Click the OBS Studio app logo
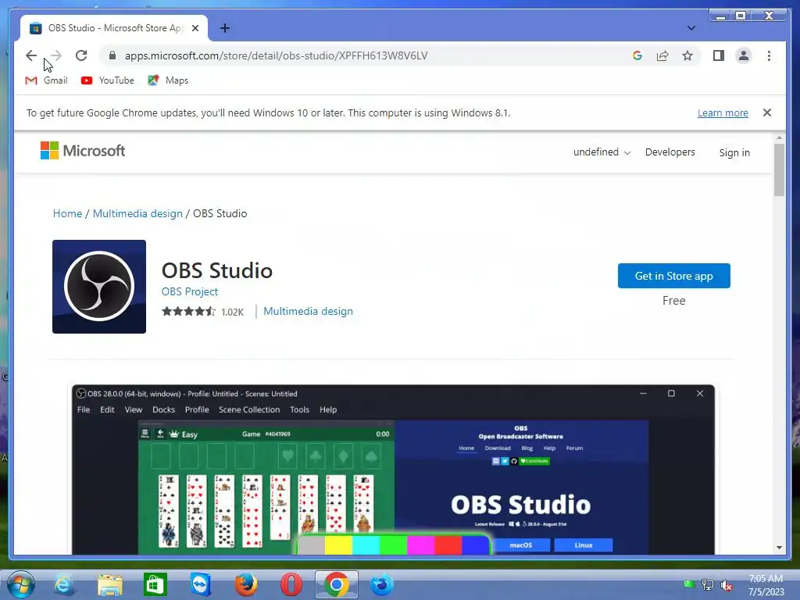Viewport: 800px width, 600px height. [x=99, y=287]
